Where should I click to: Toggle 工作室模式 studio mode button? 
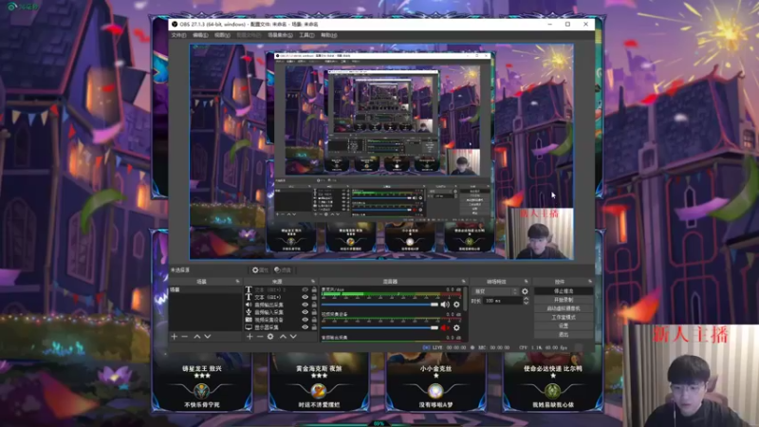[x=564, y=317]
